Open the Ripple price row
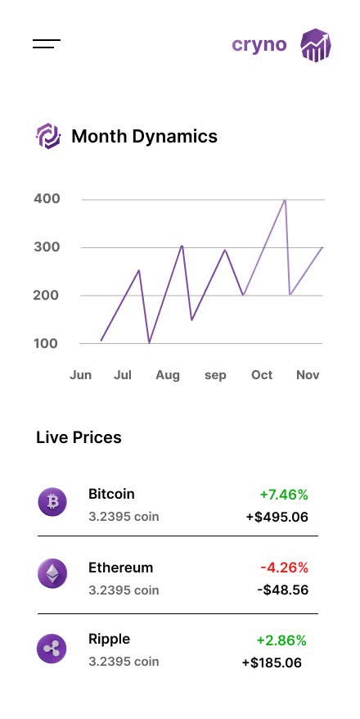 click(178, 649)
